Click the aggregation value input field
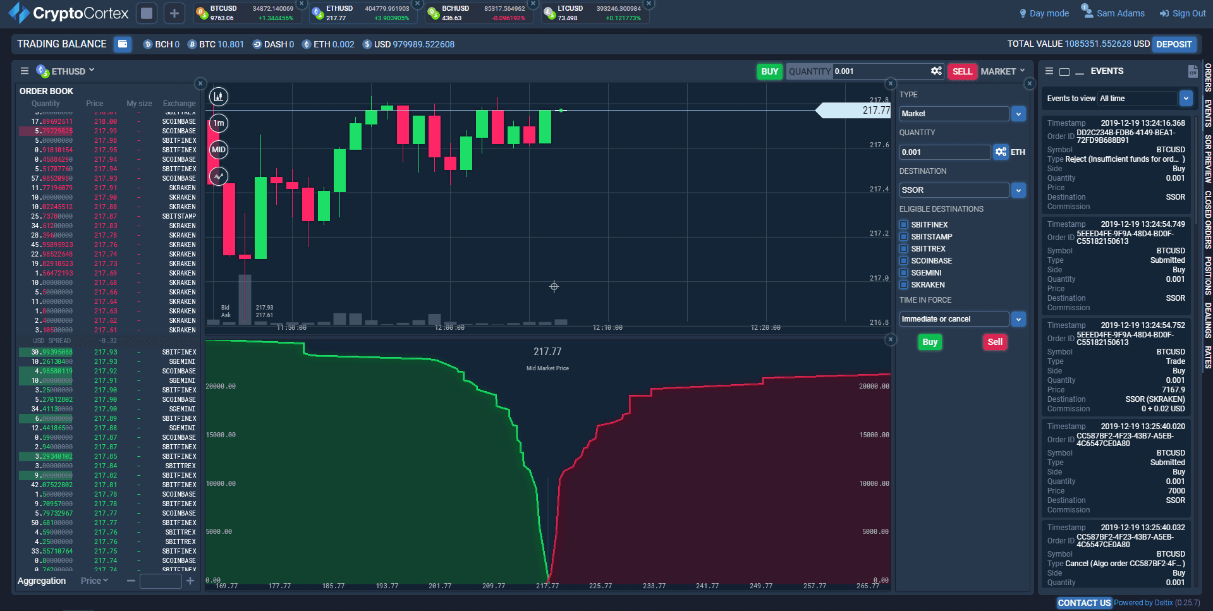Screen dimensions: 1213x611 161,581
